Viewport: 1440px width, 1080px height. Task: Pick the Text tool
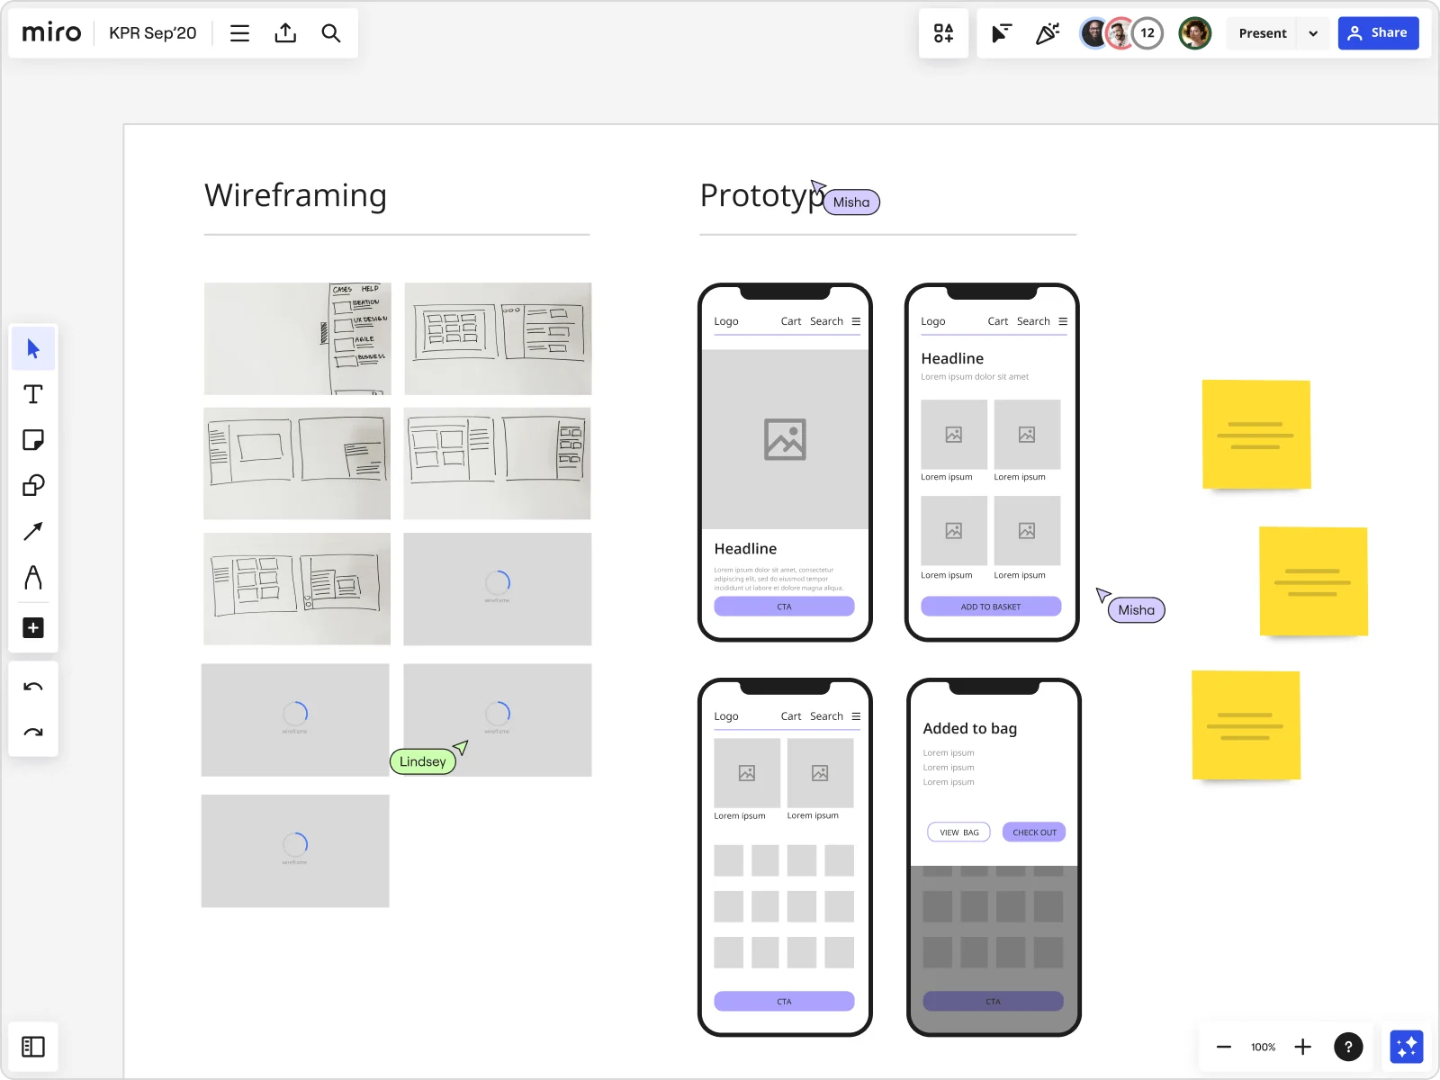click(x=33, y=394)
